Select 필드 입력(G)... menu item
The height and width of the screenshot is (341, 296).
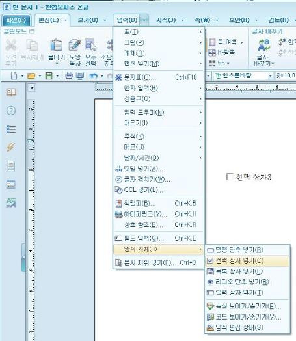159,238
